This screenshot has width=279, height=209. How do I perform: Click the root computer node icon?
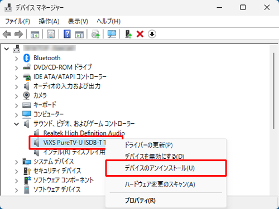[x=17, y=48]
